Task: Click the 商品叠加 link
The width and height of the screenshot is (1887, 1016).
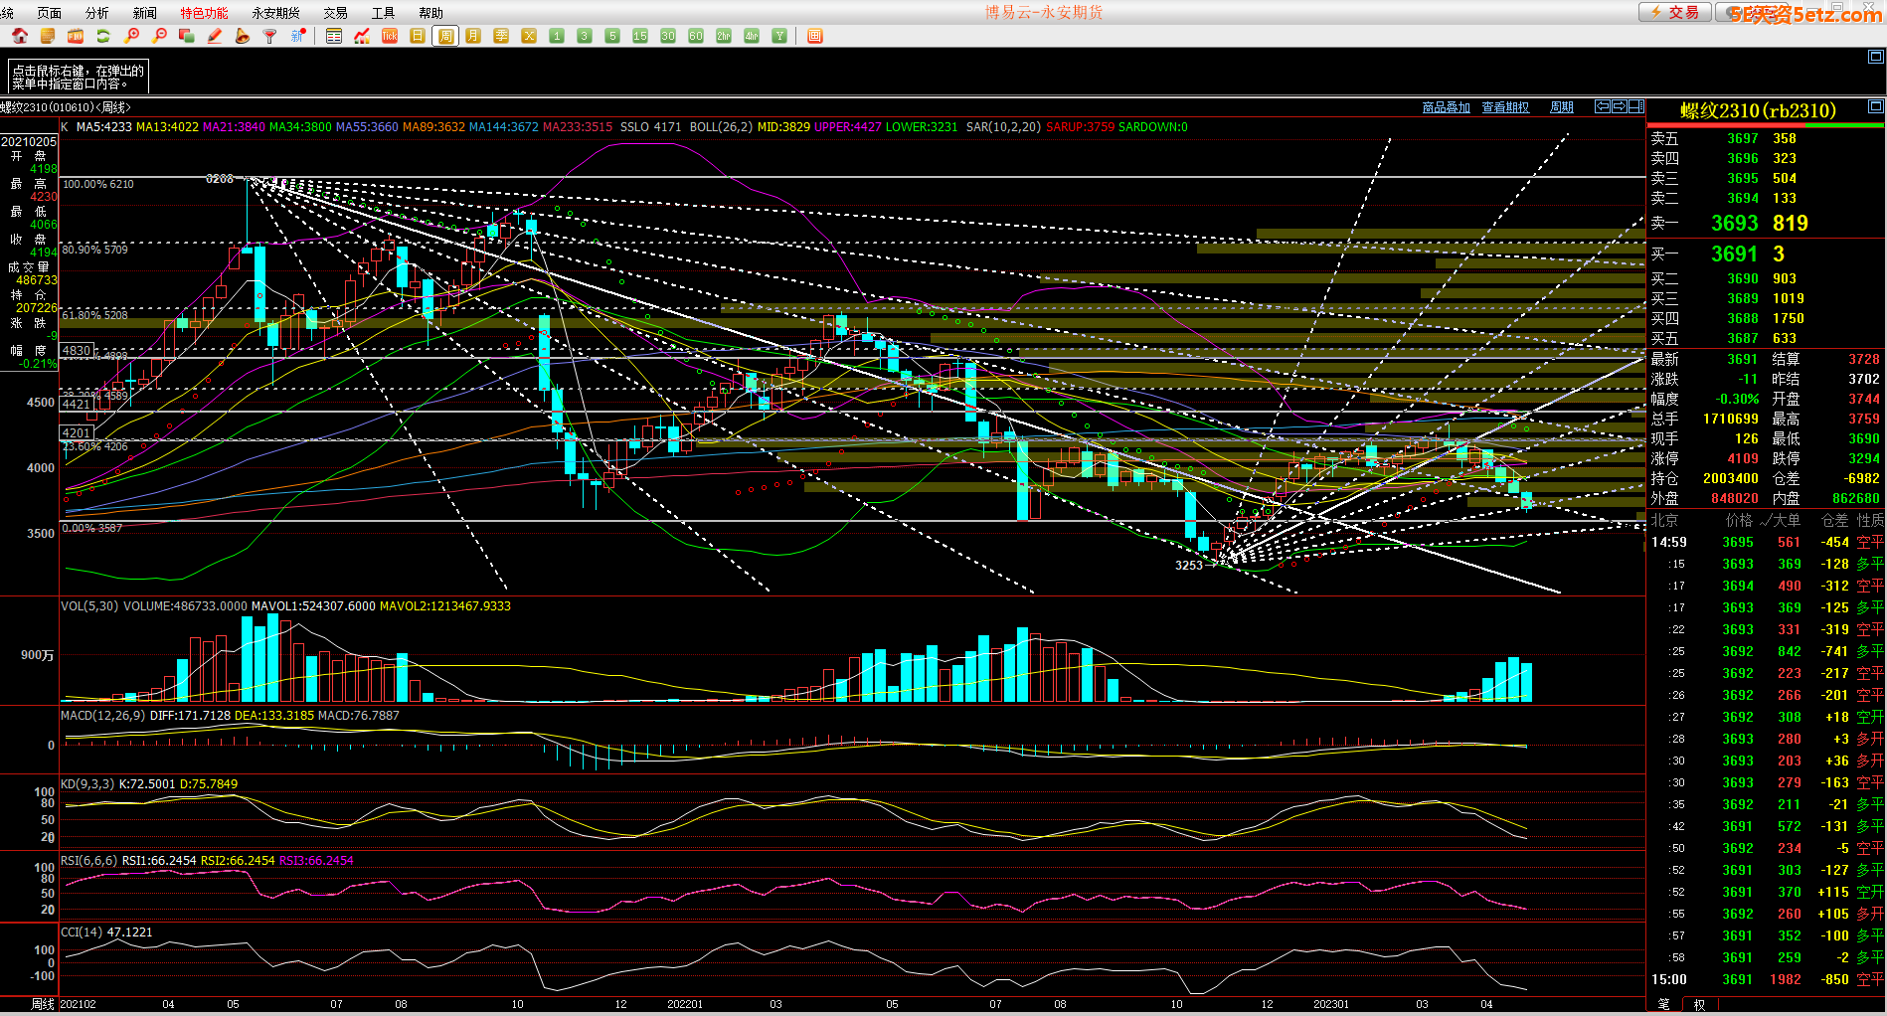Action: coord(1446,107)
